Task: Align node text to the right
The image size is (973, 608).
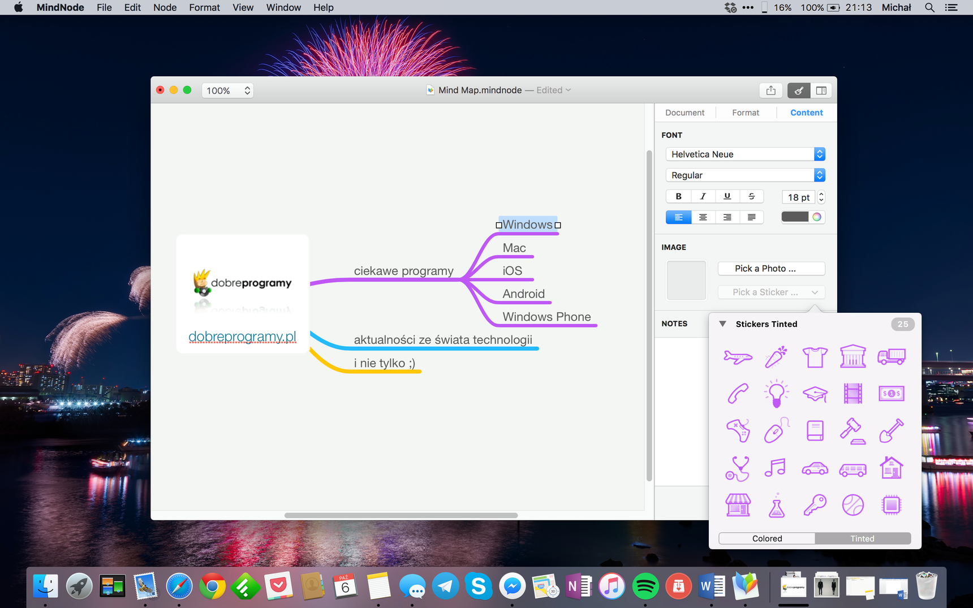Action: pos(727,217)
